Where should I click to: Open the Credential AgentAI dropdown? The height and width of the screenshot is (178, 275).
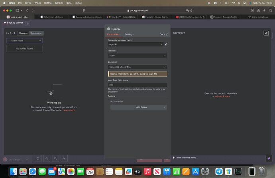(x=136, y=44)
